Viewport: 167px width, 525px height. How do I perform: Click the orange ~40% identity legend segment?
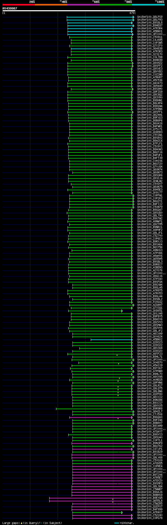click(51, 5)
